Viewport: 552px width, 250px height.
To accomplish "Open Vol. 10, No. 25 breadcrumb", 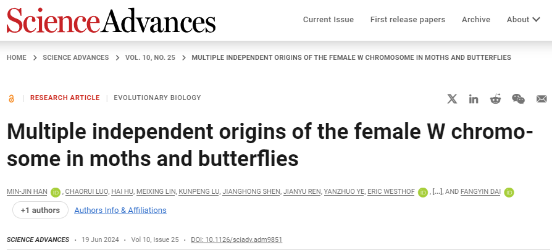I will point(150,57).
